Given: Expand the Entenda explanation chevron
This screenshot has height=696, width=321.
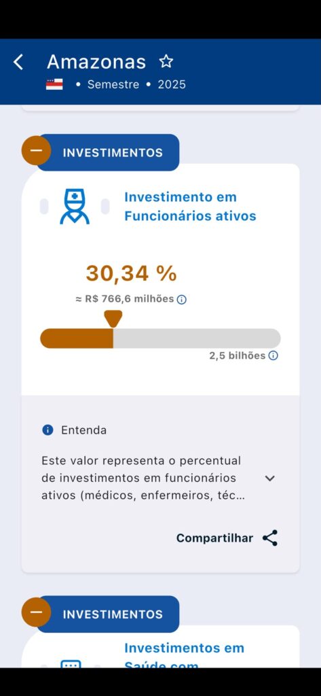Looking at the screenshot, I should tap(269, 478).
